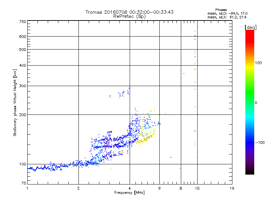This screenshot has height=205, width=273.
Task: Click the frequency axis tick label '8'
Action: [x=181, y=188]
